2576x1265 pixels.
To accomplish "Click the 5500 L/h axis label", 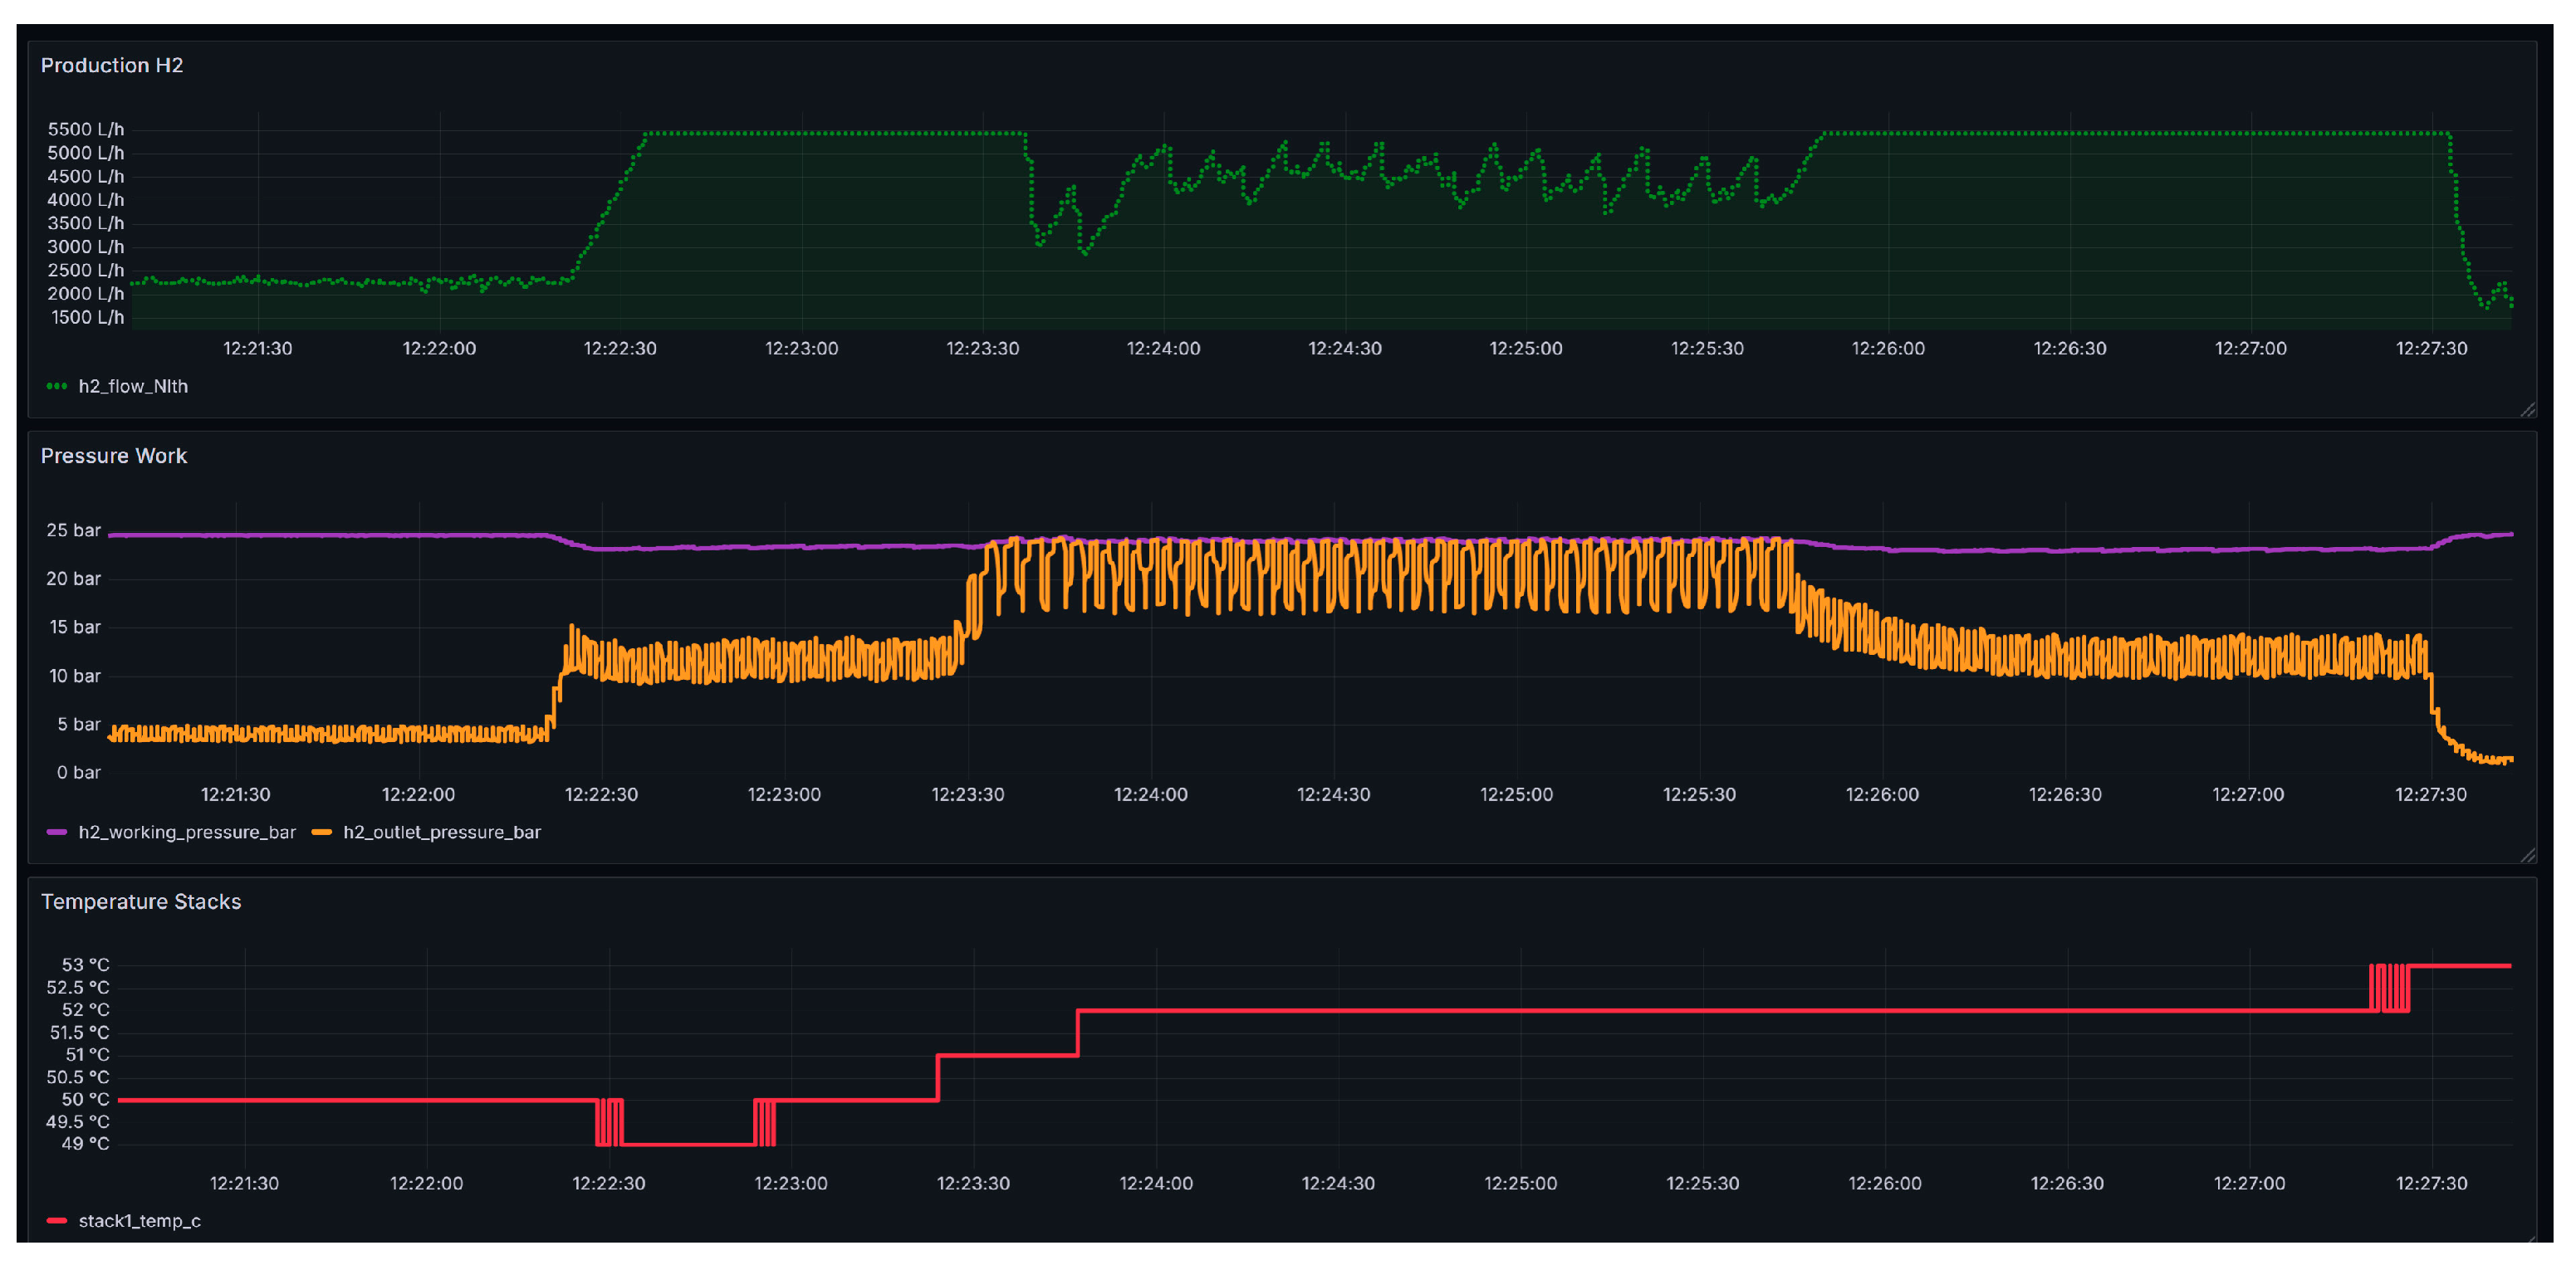I will pyautogui.click(x=86, y=129).
